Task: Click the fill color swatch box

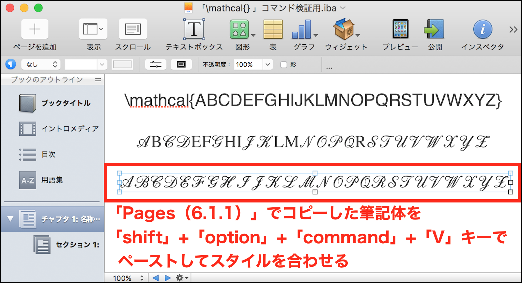Action: tap(122, 65)
